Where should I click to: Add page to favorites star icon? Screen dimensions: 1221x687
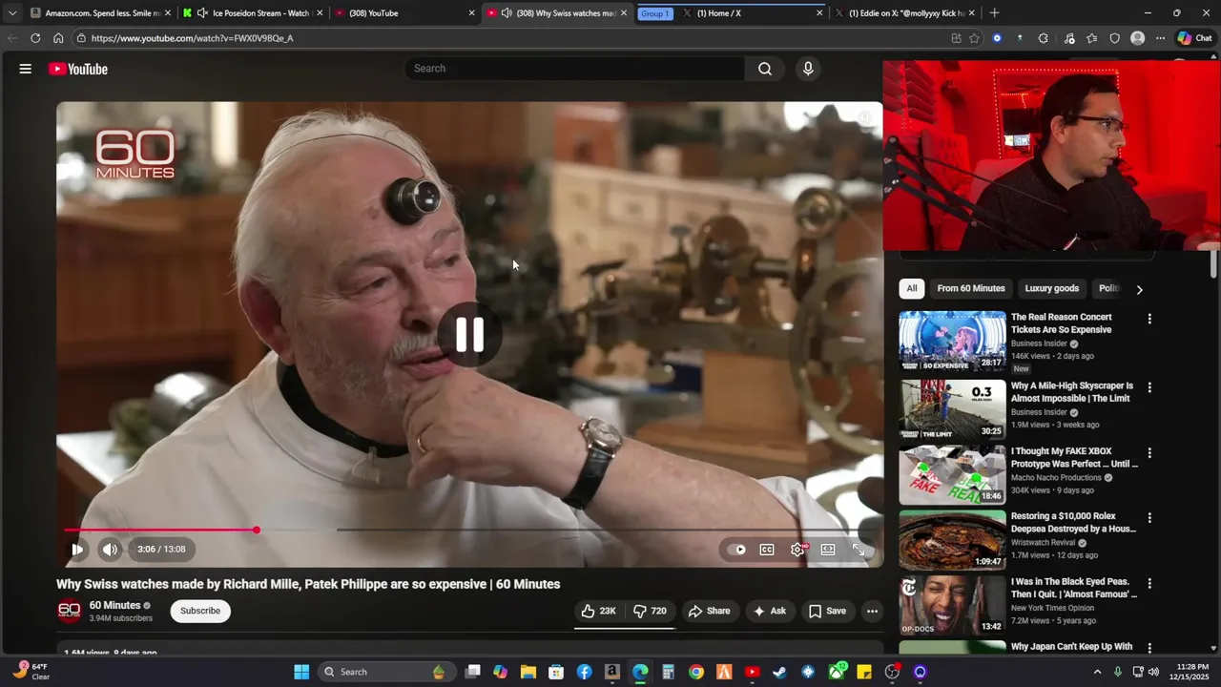(x=974, y=38)
